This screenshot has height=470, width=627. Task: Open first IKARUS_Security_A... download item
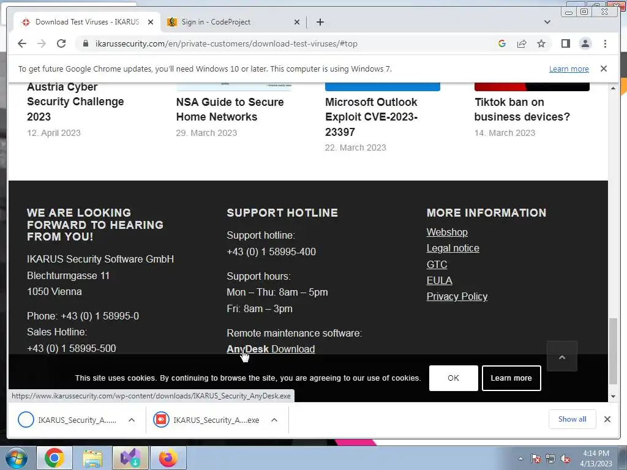(67, 420)
